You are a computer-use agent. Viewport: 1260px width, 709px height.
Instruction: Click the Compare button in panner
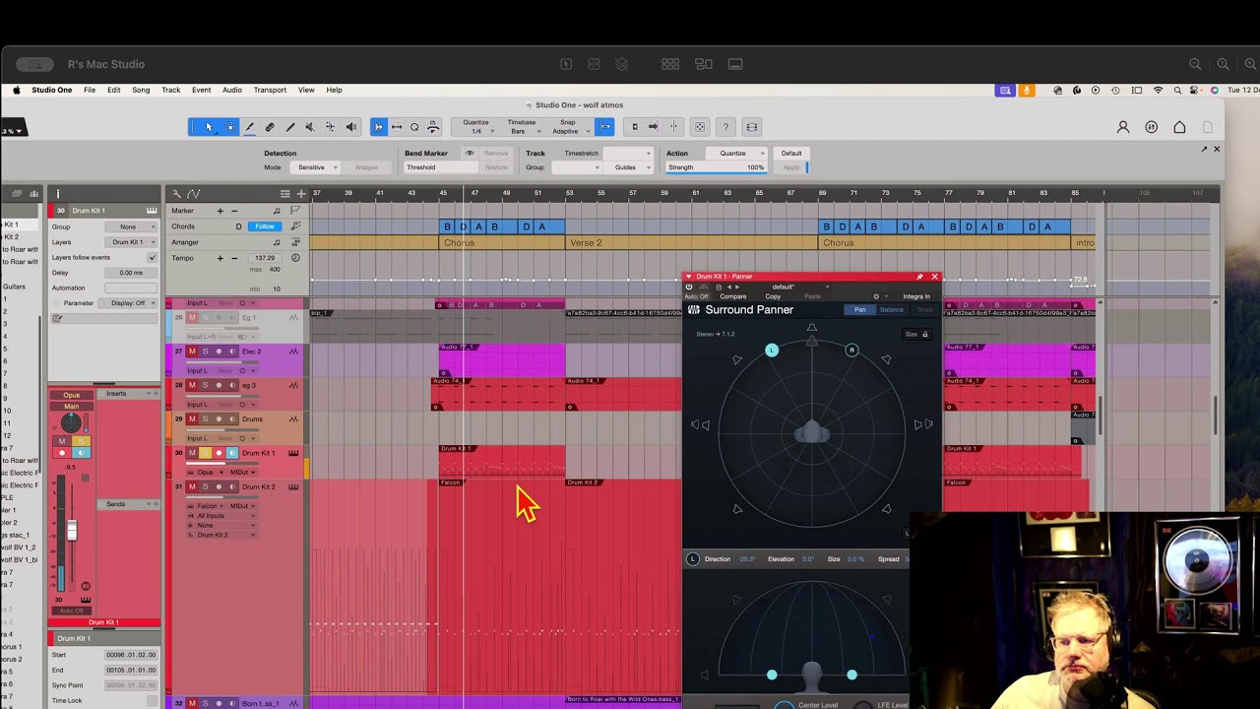[x=733, y=296]
